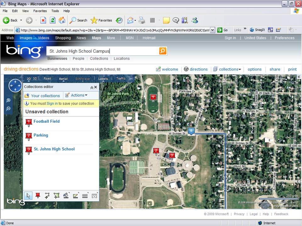Expand the Links toolbar chevron

[x=245, y=29]
